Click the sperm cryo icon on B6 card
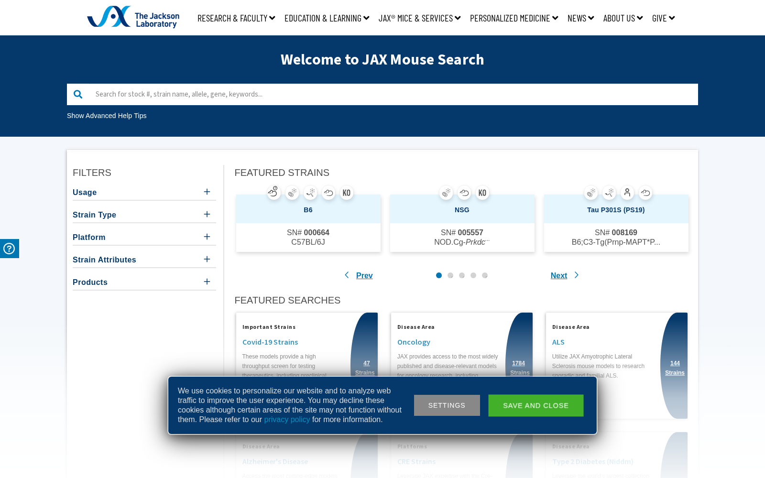Image resolution: width=765 pixels, height=478 pixels. point(310,193)
